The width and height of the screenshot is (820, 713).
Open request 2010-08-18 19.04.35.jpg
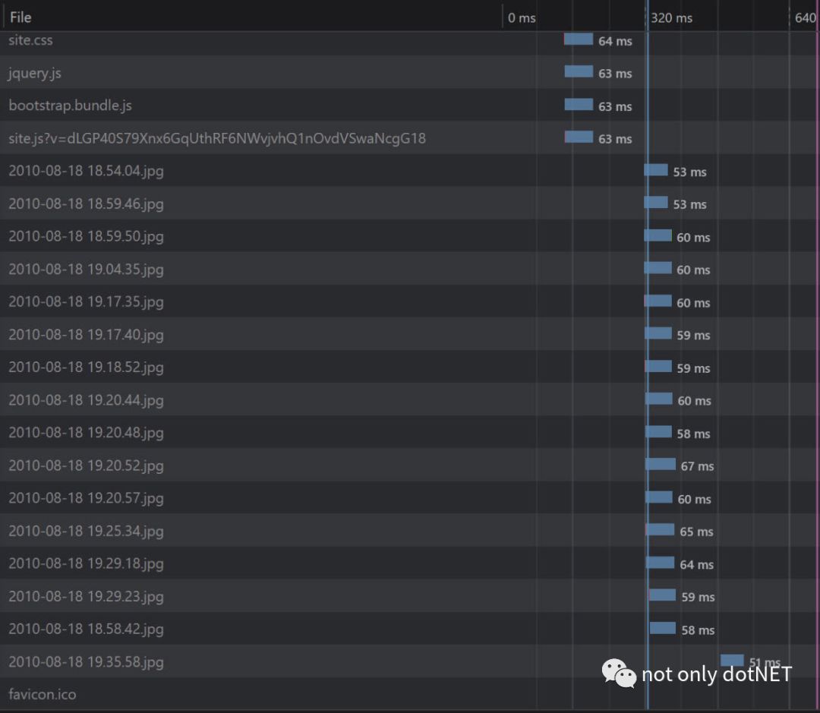tap(410, 268)
